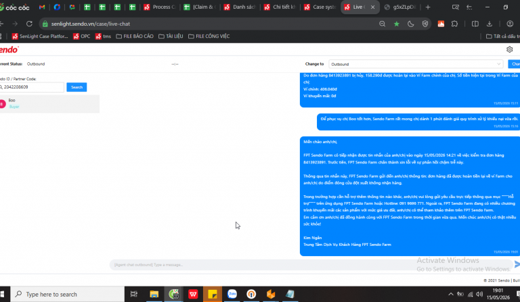520x302 pixels.
Task: Click the Sendo logo
Action: click(9, 49)
